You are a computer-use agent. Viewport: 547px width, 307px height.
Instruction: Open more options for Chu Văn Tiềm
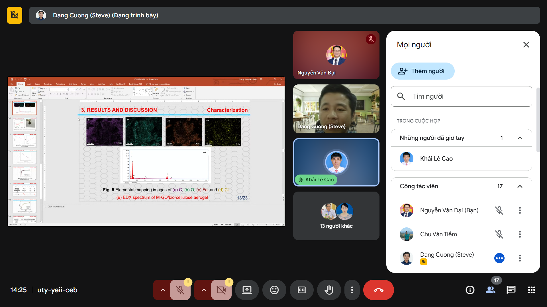tap(520, 234)
